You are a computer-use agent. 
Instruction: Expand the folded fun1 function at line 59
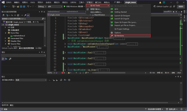pyautogui.click(x=65, y=53)
